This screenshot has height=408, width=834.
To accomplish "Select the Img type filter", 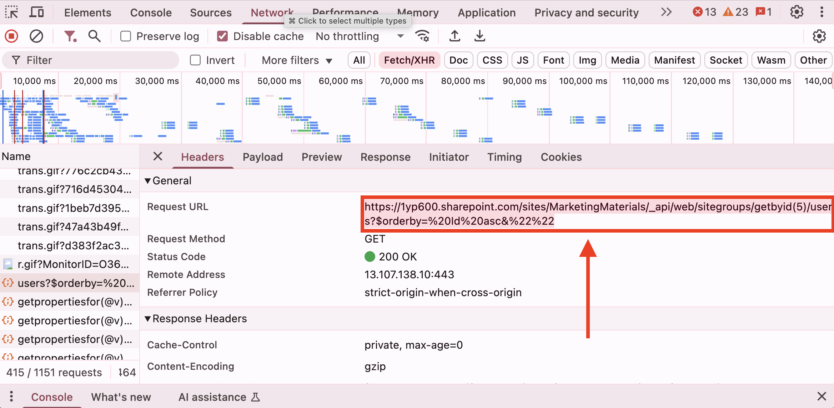I will pyautogui.click(x=587, y=60).
